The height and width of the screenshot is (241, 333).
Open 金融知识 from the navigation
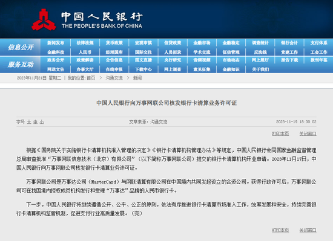pyautogui.click(x=231, y=69)
